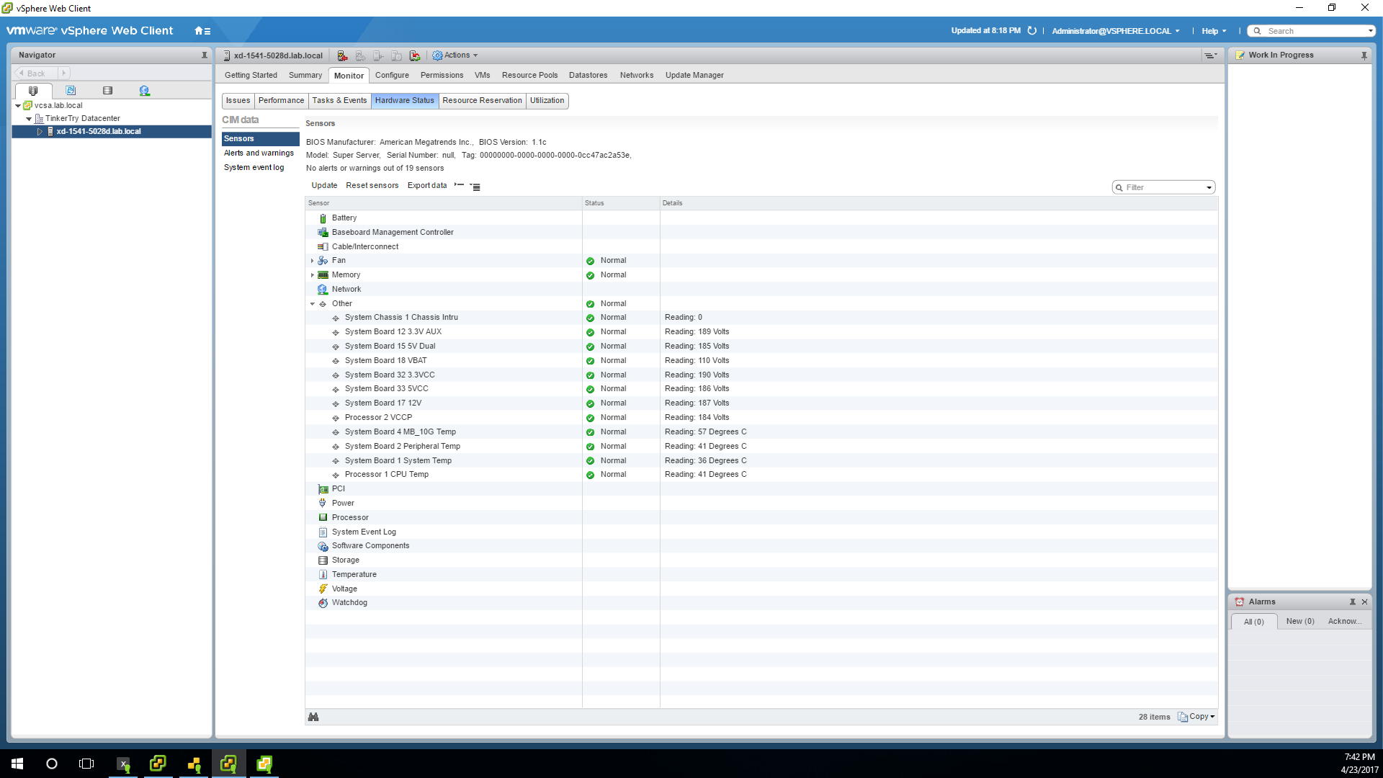This screenshot has height=778, width=1383.
Task: Open the vSphere Home menu icon
Action: click(x=202, y=31)
